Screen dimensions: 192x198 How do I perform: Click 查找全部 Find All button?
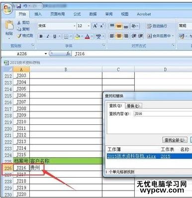[x=175, y=140]
